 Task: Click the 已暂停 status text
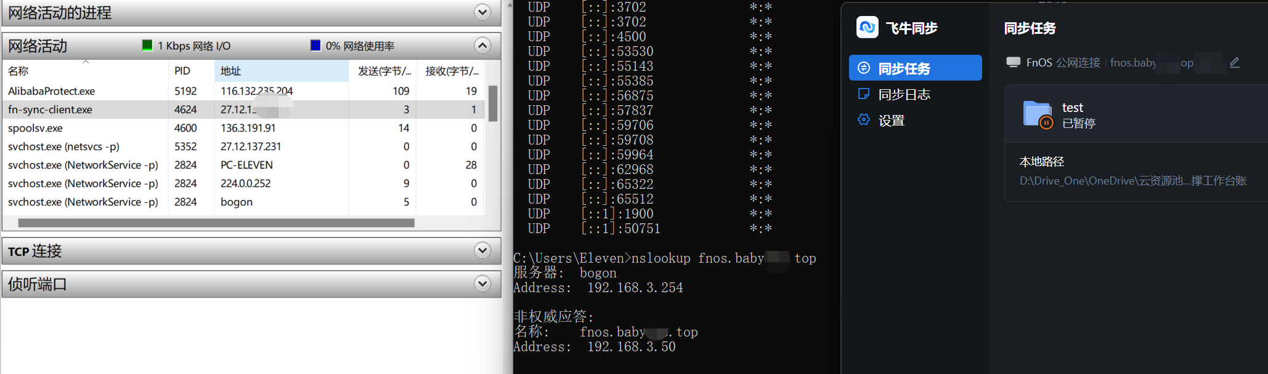1079,123
